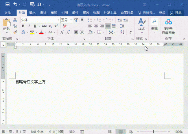The image size is (188, 134).
Task: Apply red font color
Action: tap(41, 32)
